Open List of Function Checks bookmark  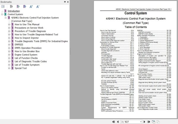click(26, 58)
